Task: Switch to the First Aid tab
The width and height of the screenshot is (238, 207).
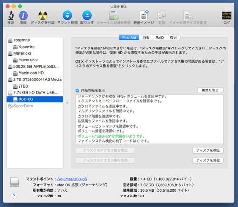Action: tap(129, 38)
